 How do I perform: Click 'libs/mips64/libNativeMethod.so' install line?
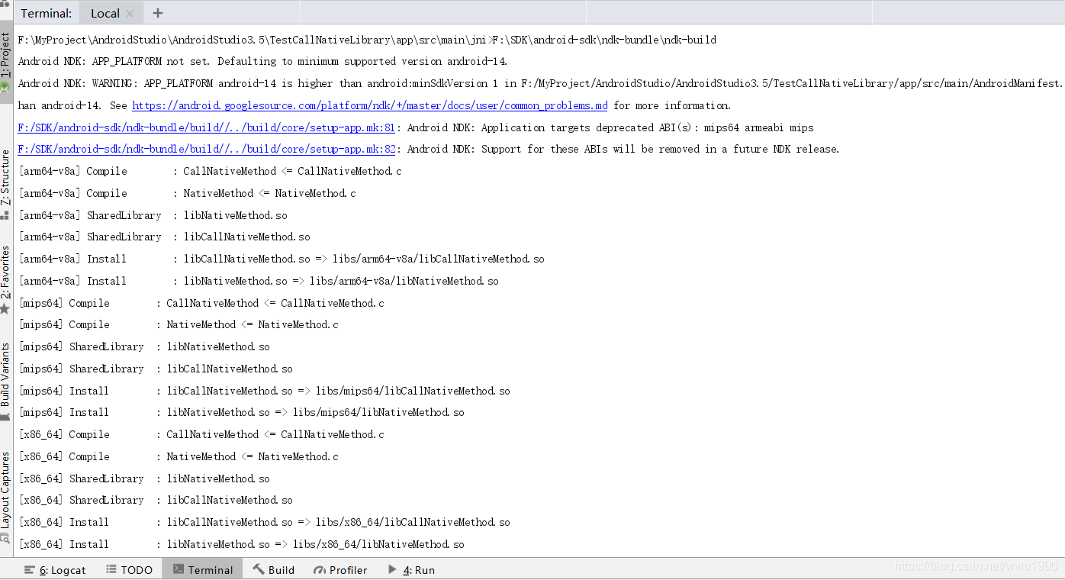pyautogui.click(x=241, y=412)
